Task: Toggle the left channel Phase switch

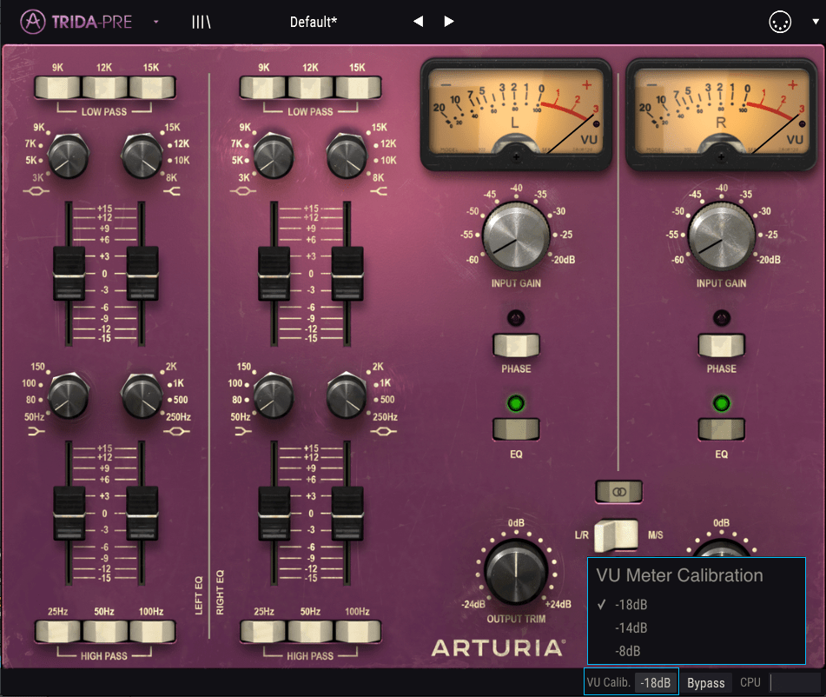Action: coord(516,345)
